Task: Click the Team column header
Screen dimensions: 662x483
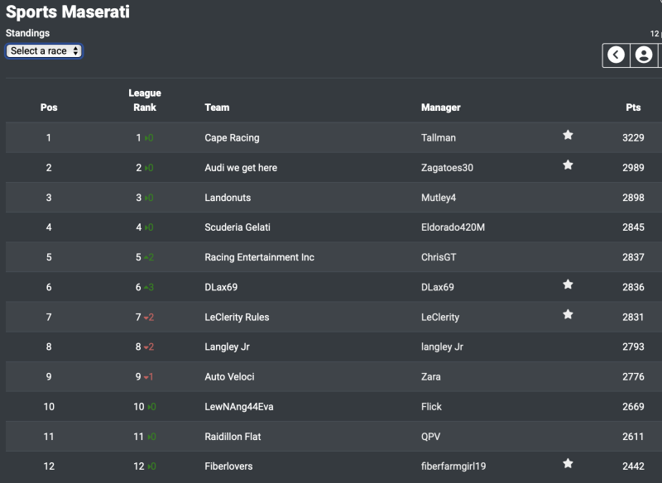Action: click(217, 108)
